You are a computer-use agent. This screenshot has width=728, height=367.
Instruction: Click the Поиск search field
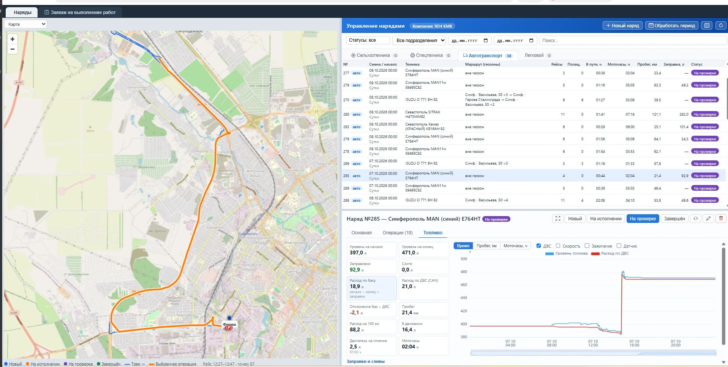pos(633,41)
